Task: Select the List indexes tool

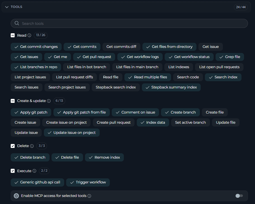Action: (x=179, y=67)
